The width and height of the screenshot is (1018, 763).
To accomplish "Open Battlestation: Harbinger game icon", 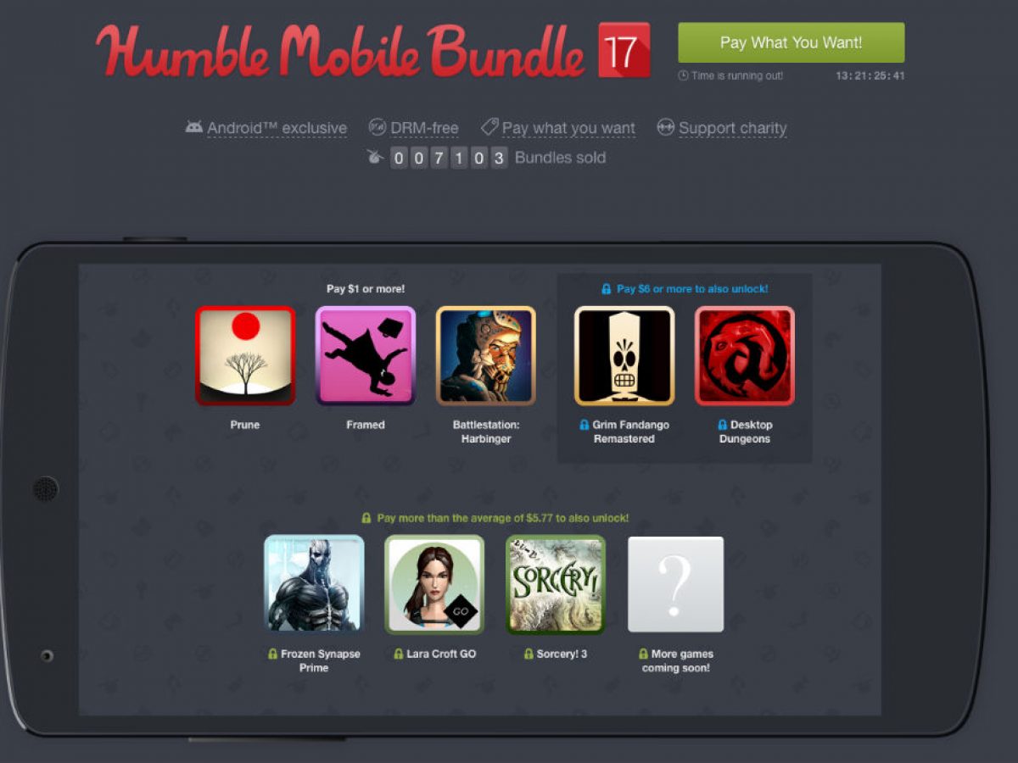I will pos(486,355).
